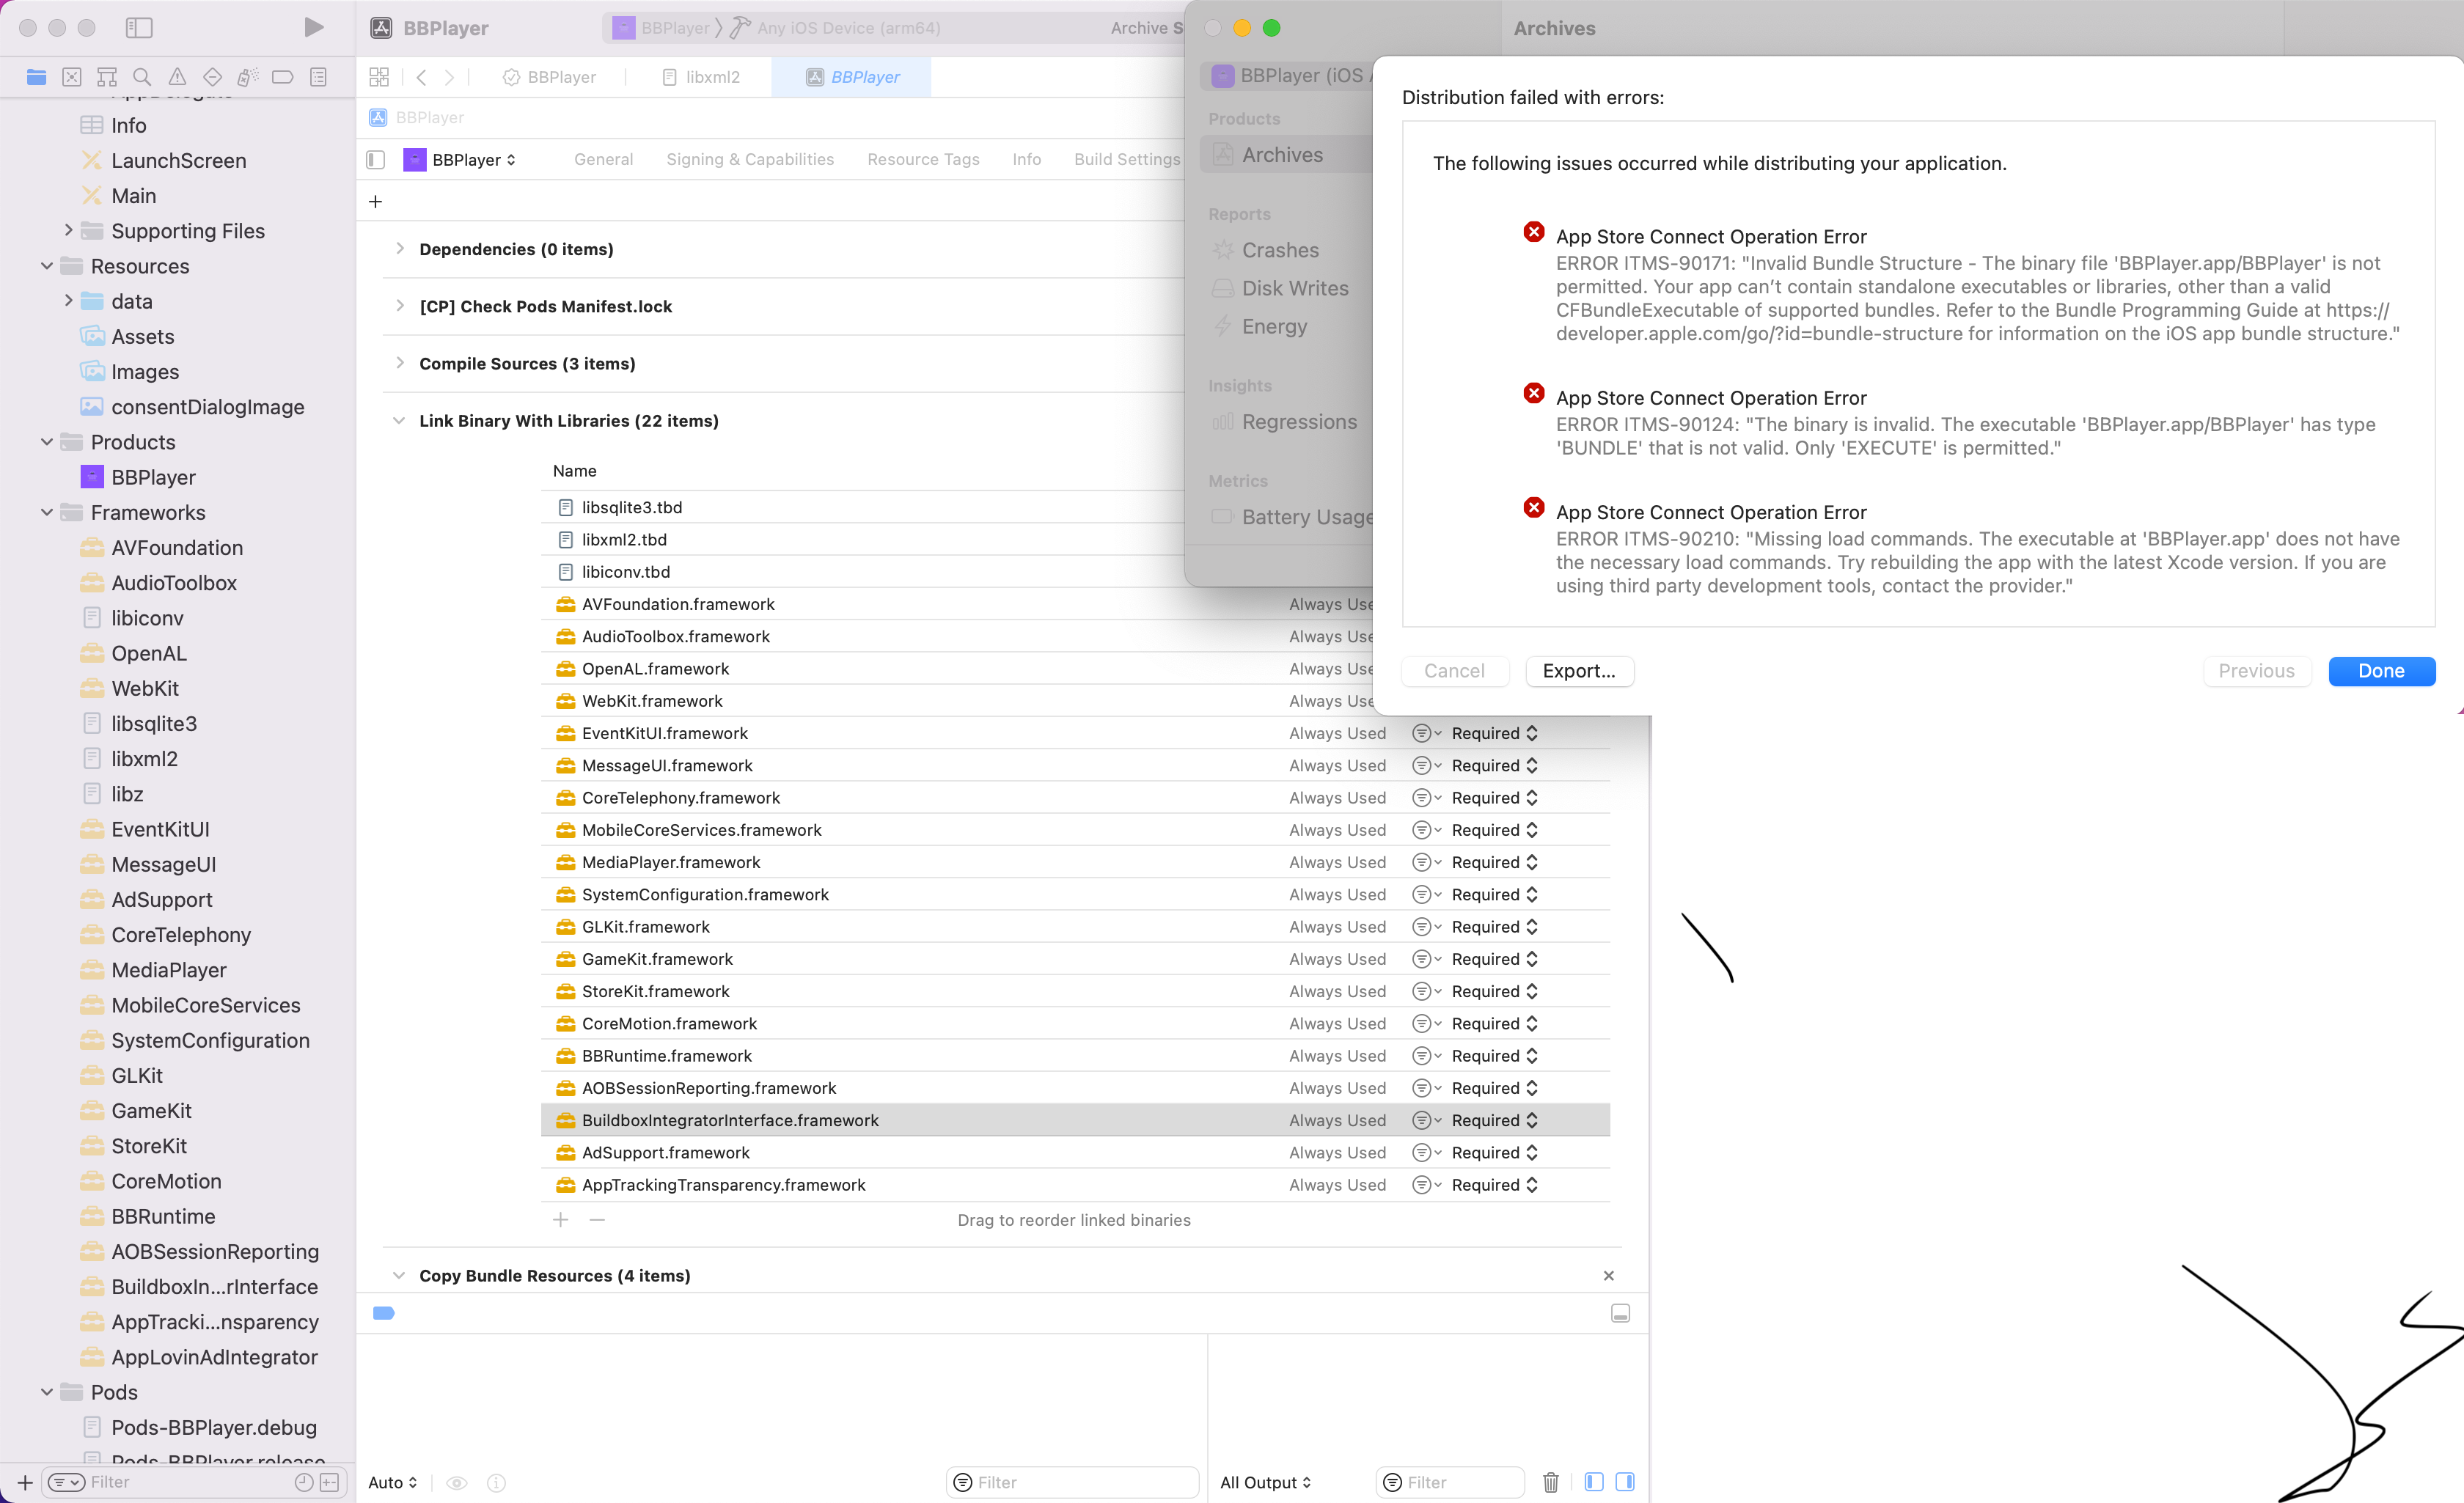Toggle the targets list sidebar button
This screenshot has width=2464, height=1503.
376,160
